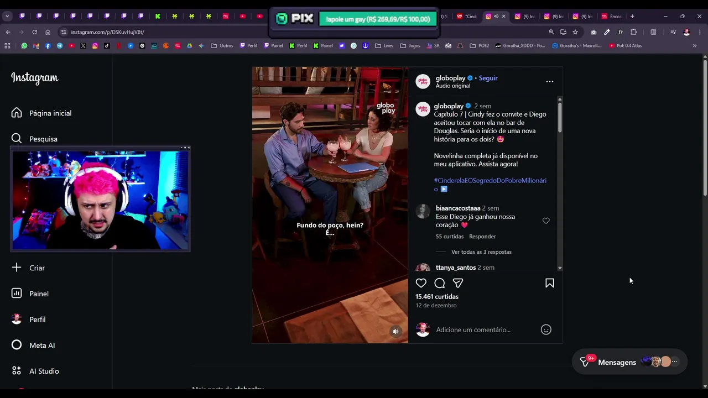
Task: Reply to biaancacostaaa's comment with Responder
Action: (482, 237)
